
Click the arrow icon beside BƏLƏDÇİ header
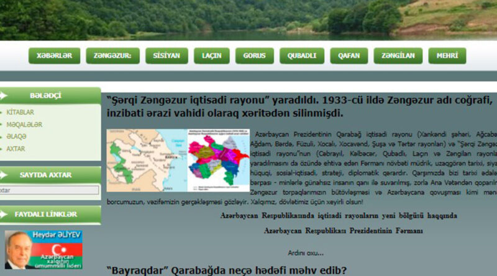coord(4,96)
